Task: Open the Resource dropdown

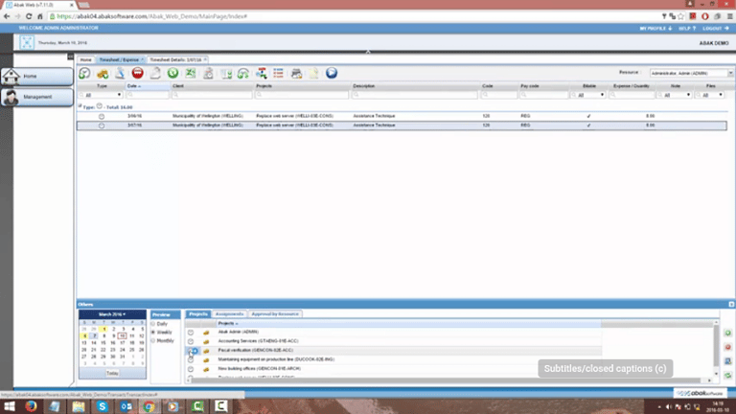Action: click(x=683, y=73)
